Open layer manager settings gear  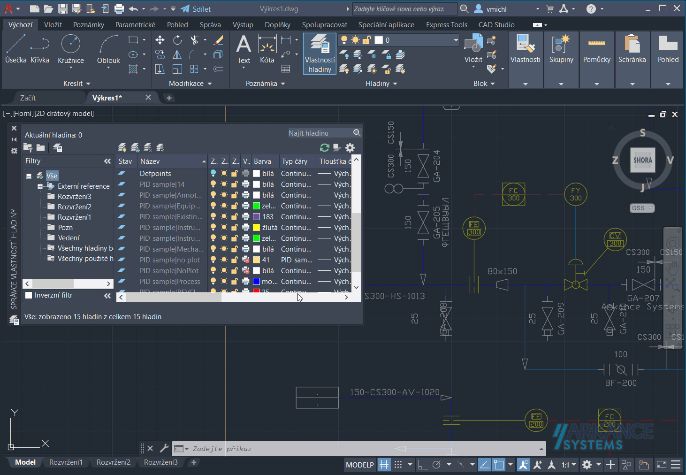point(350,148)
